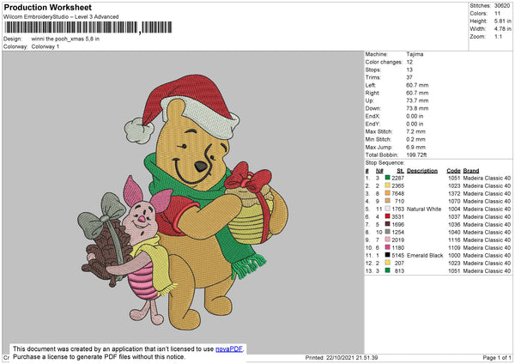515x364 pixels.
Task: Click the Stitches value '30620'
Action: pyautogui.click(x=502, y=6)
